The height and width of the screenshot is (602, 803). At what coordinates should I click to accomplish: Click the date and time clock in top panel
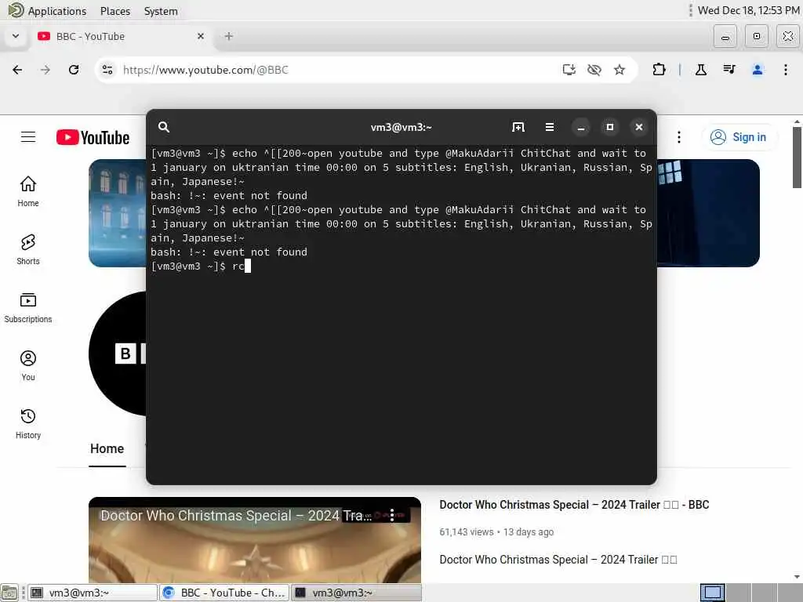(748, 10)
